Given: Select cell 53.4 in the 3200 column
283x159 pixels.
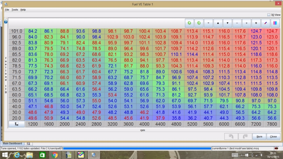Looking at the screenshot, I should click(112, 95).
